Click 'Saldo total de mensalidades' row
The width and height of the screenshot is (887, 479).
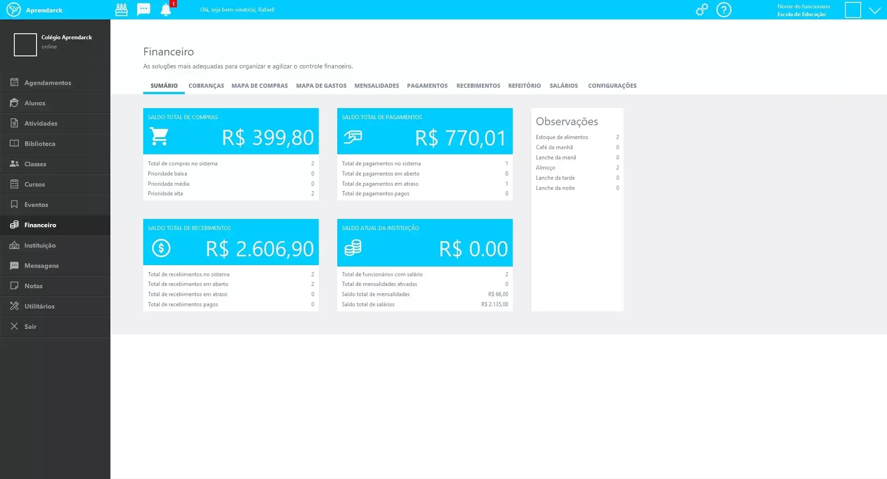425,294
